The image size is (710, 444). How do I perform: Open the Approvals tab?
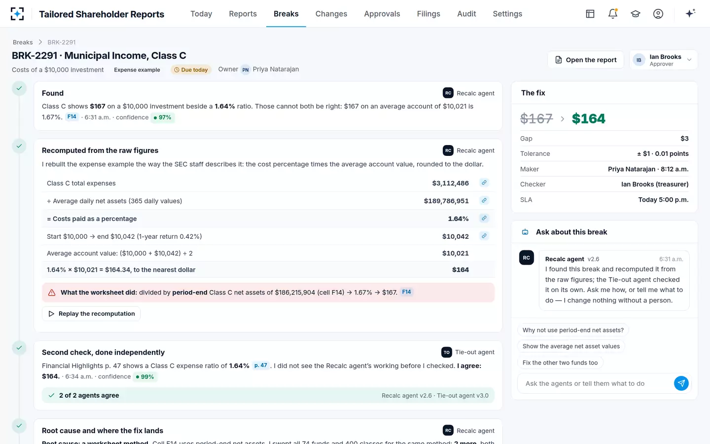point(382,14)
